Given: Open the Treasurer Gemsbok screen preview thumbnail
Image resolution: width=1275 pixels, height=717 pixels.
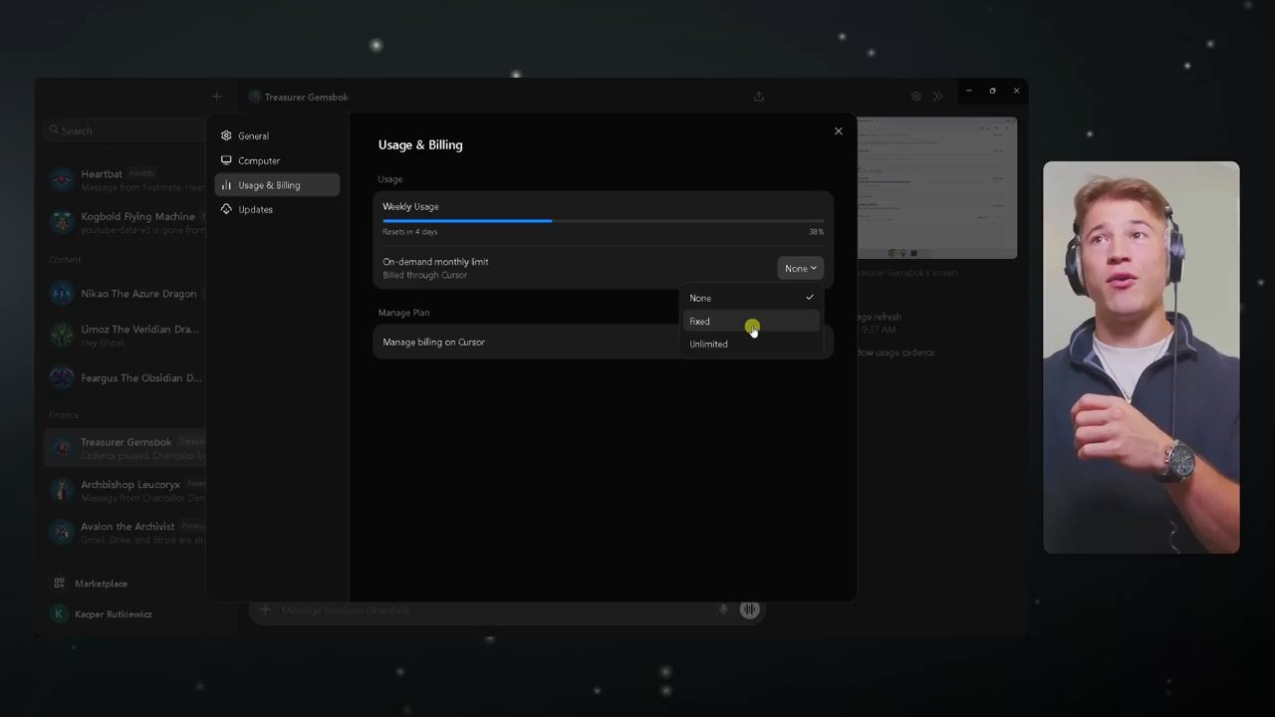Looking at the screenshot, I should 937,188.
